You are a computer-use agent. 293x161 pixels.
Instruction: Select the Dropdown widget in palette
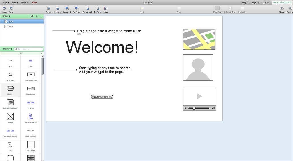click(x=31, y=90)
